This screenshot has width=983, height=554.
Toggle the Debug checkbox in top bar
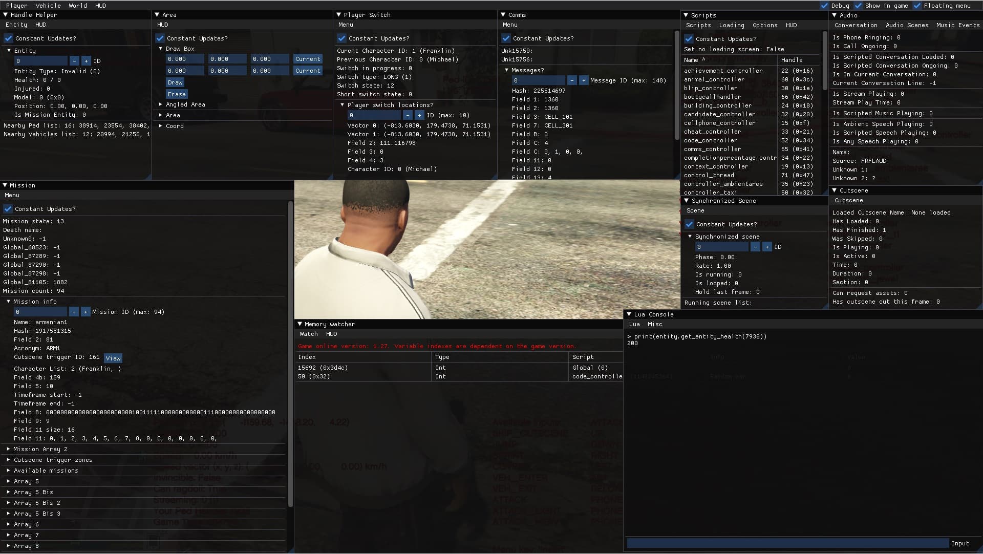click(824, 6)
